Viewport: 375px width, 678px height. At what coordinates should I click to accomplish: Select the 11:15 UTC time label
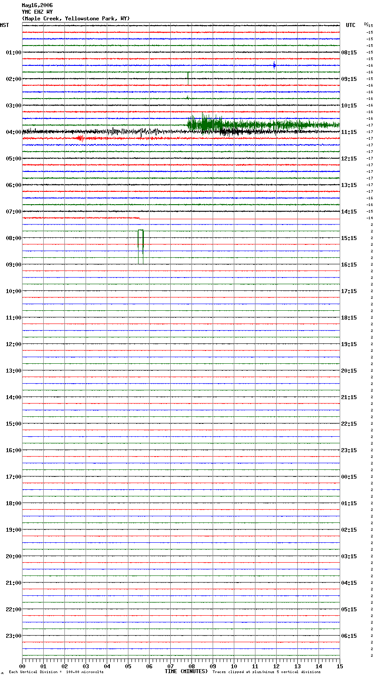point(349,132)
